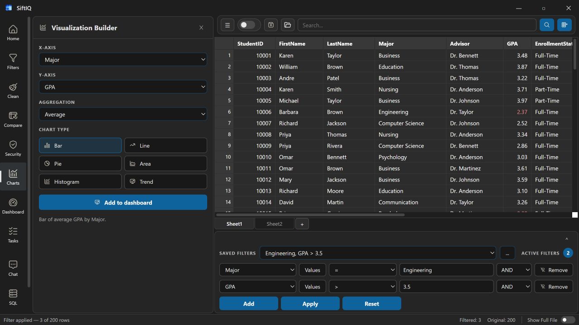Click the Apply filter button
Viewport: 579px width, 325px height.
310,304
